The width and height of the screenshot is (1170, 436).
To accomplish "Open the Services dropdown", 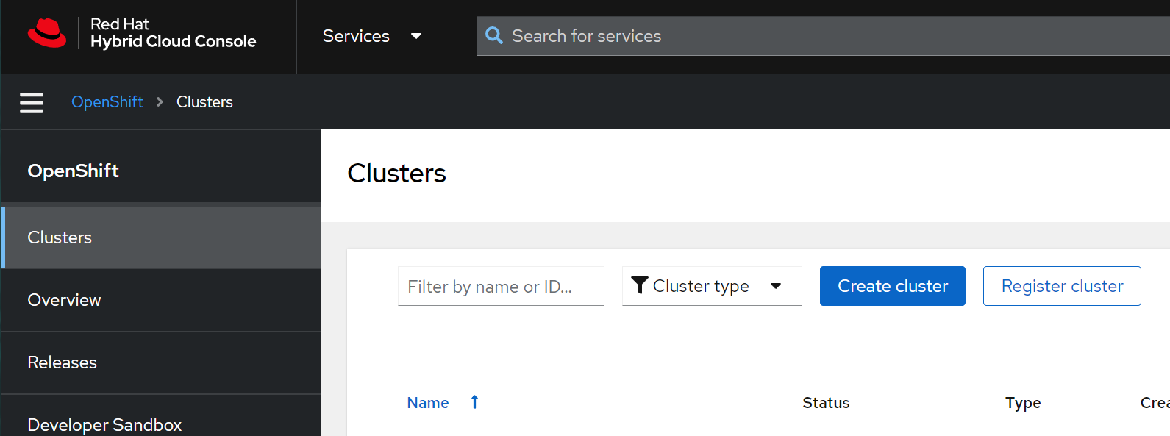I will [x=372, y=36].
